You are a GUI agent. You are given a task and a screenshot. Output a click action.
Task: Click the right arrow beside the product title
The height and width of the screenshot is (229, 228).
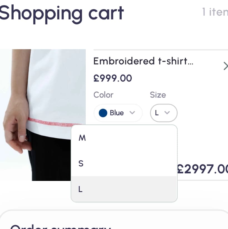tap(225, 66)
